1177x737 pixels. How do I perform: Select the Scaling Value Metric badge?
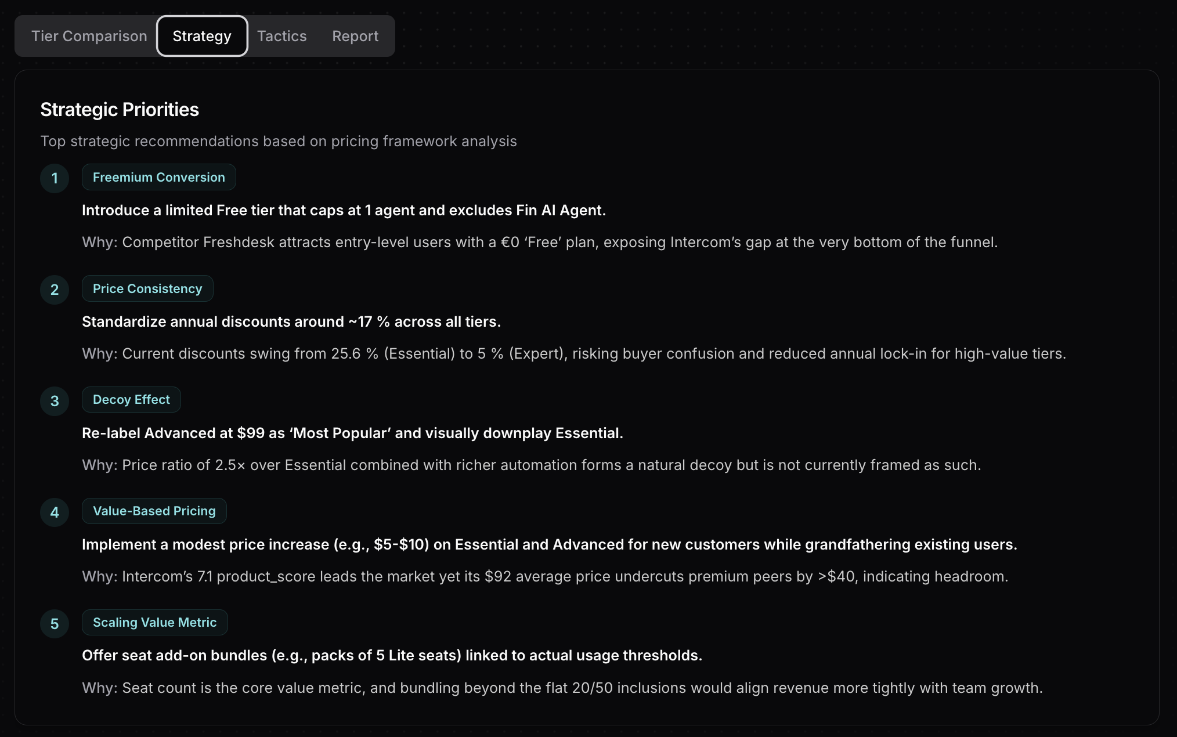coord(154,622)
